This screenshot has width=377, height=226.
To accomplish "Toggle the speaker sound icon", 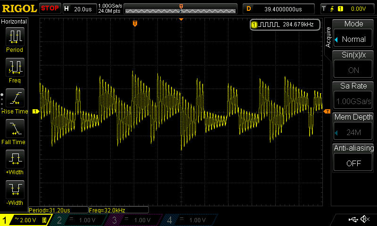I will [365, 219].
